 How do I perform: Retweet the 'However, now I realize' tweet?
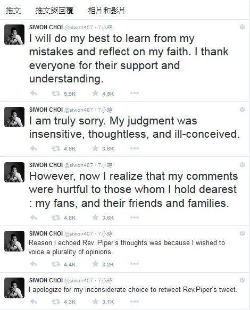click(56, 217)
